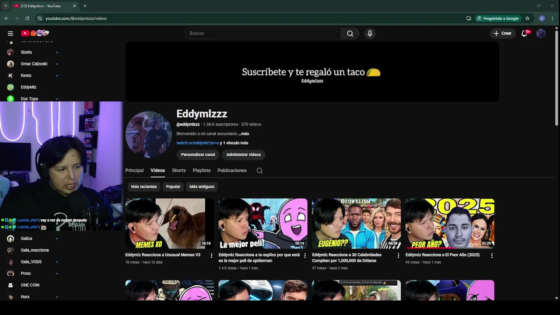560x315 pixels.
Task: Switch to Principal tab
Action: [x=134, y=171]
